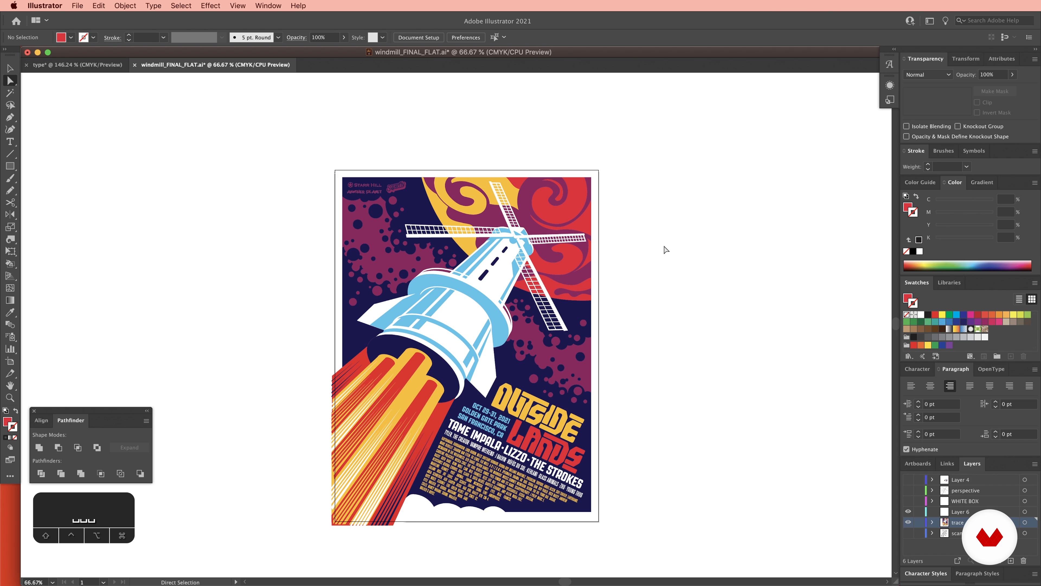Open Character Styles tab

tap(926, 574)
